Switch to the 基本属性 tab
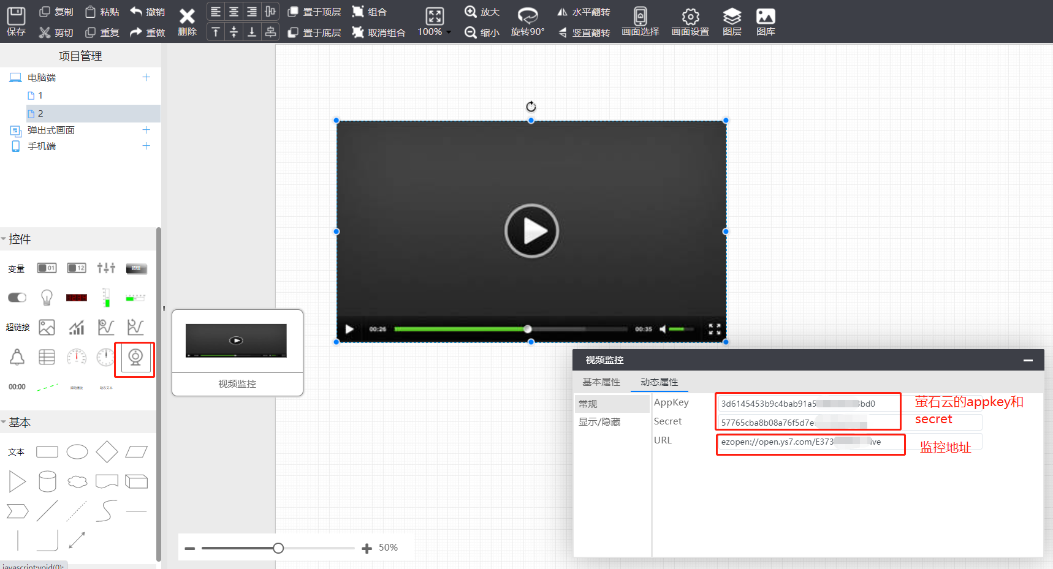Image resolution: width=1053 pixels, height=569 pixels. pyautogui.click(x=601, y=382)
